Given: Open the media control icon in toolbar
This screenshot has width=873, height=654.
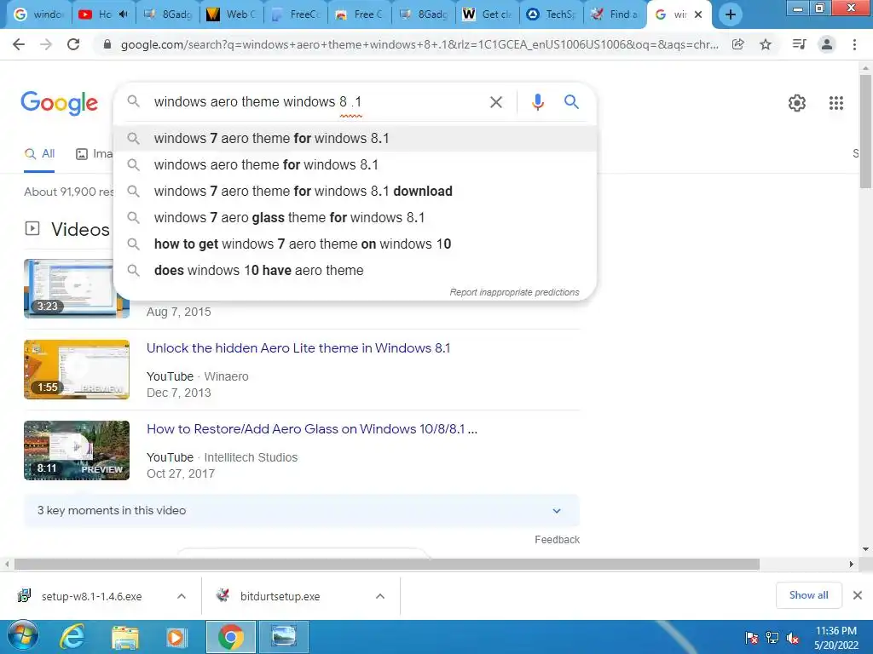Looking at the screenshot, I should [x=799, y=44].
